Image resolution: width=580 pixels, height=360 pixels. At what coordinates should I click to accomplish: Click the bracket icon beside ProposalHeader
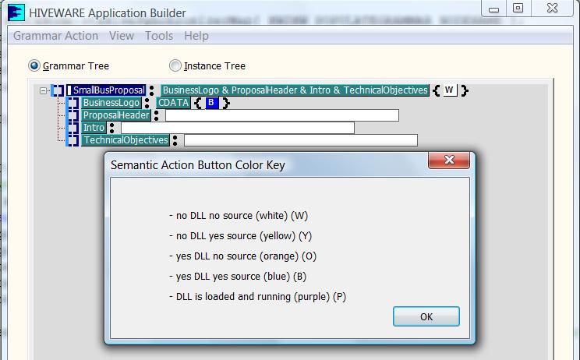coord(72,115)
